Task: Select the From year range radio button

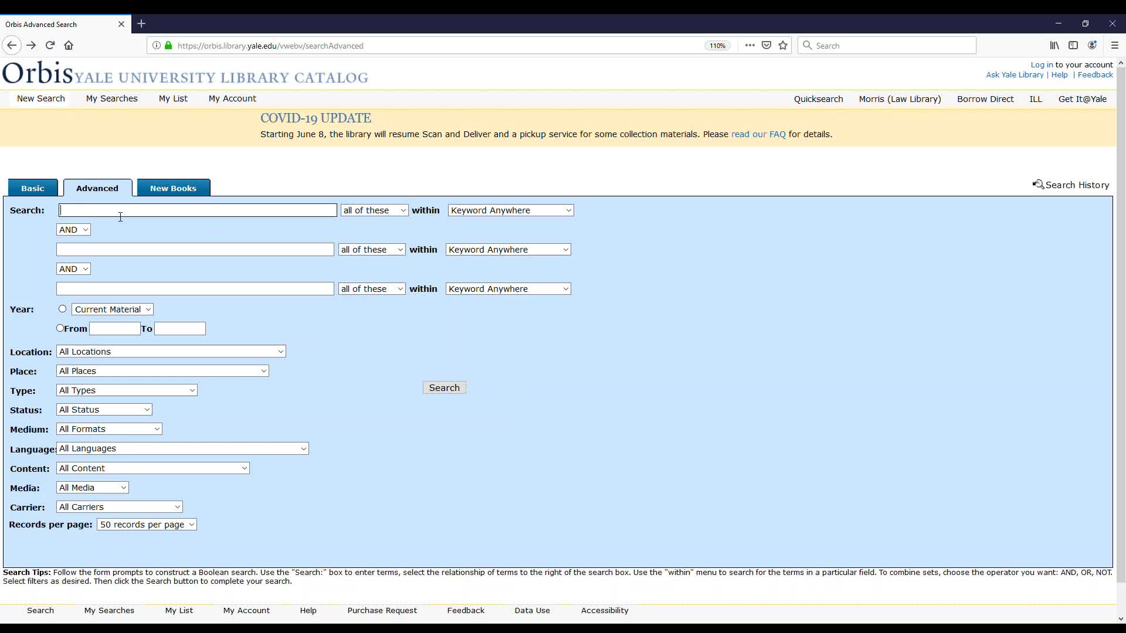Action: (60, 328)
